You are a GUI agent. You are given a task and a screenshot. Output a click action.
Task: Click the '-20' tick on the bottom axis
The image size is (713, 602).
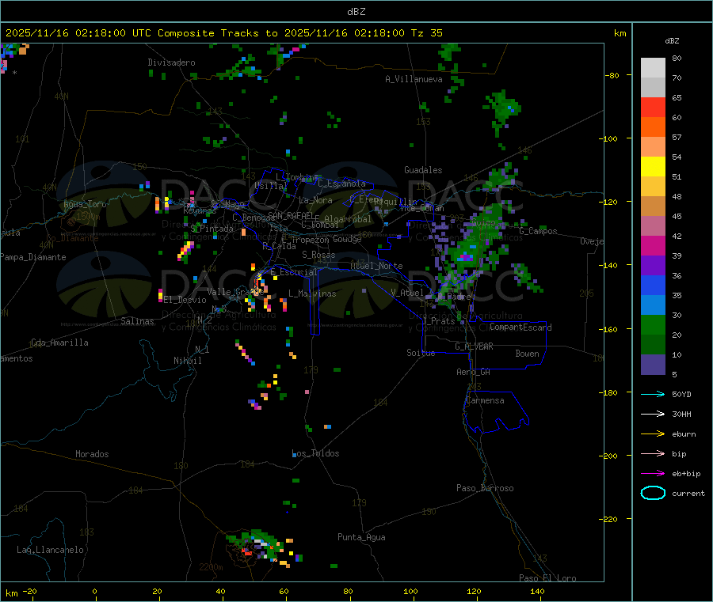point(30,592)
